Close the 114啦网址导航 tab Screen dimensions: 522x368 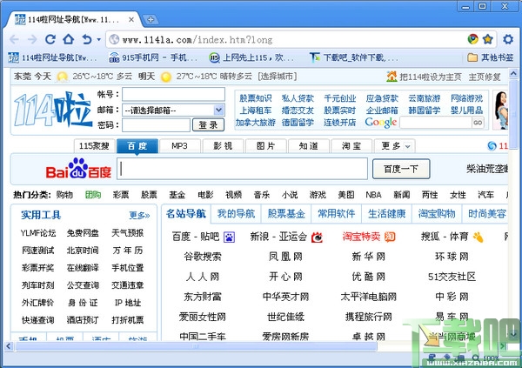pos(131,20)
